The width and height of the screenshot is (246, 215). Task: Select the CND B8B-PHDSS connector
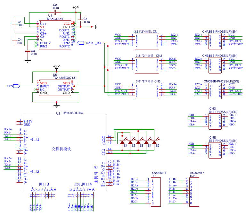coord(215,120)
